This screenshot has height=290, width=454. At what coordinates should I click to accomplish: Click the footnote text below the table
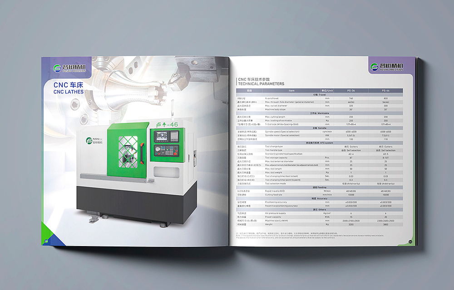[309, 235]
